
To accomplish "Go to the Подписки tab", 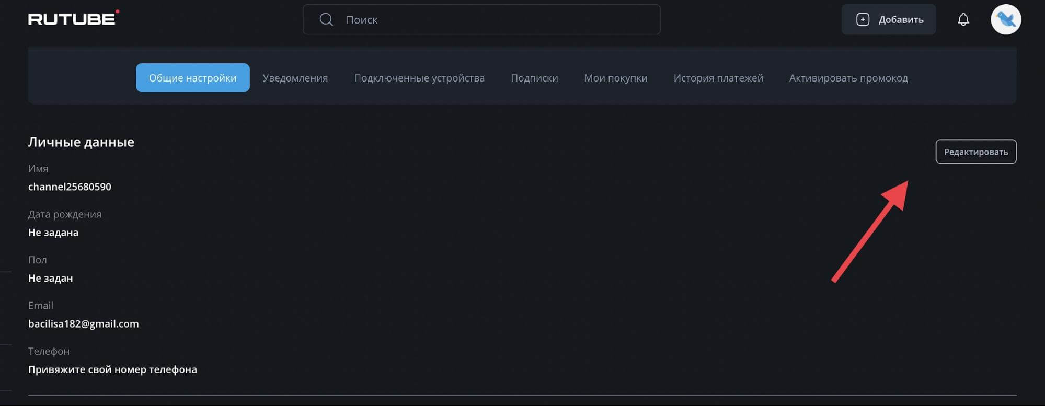I will coord(534,78).
